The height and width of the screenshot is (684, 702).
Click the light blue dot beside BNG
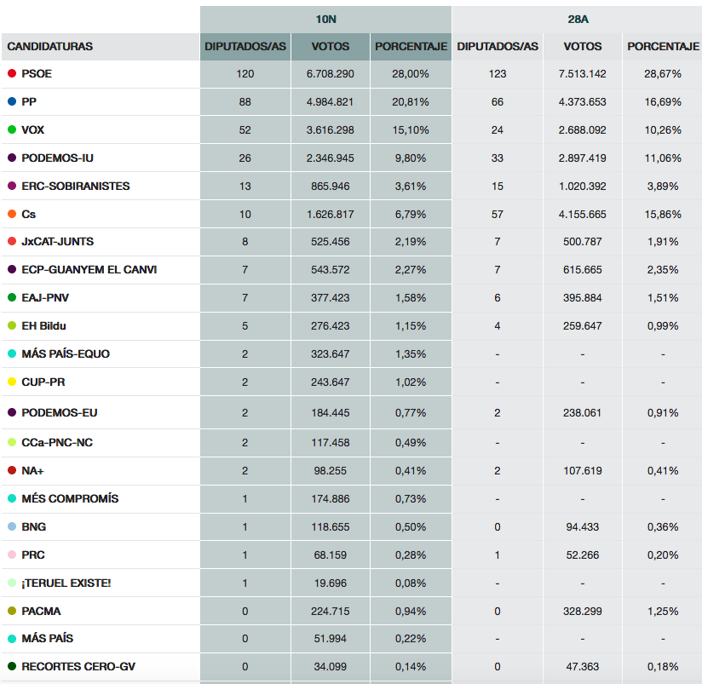pos(12,526)
